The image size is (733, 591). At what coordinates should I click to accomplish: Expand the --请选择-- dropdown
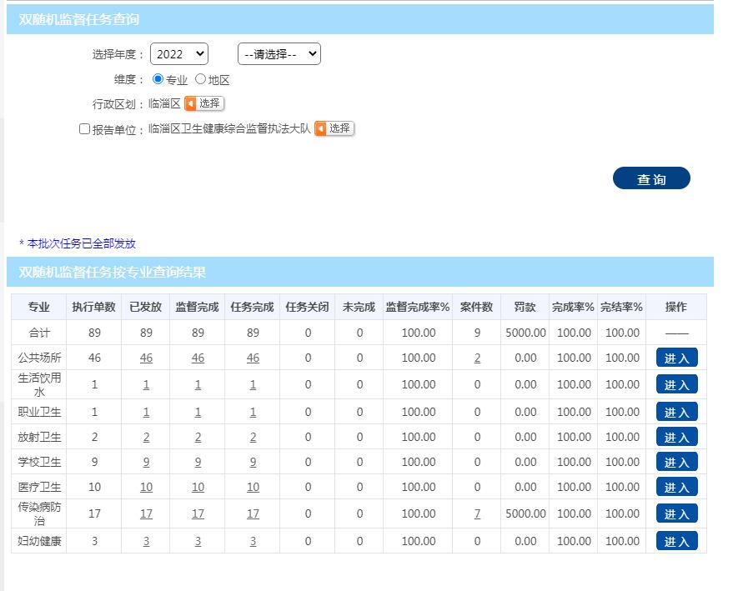tap(279, 54)
